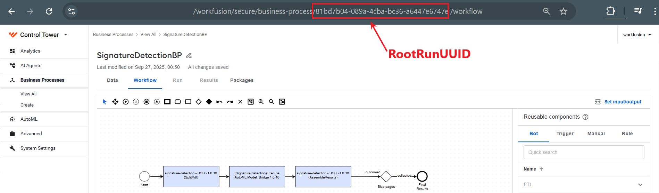Select the SplitPdf task node
This screenshot has height=193, width=659.
pos(191,176)
